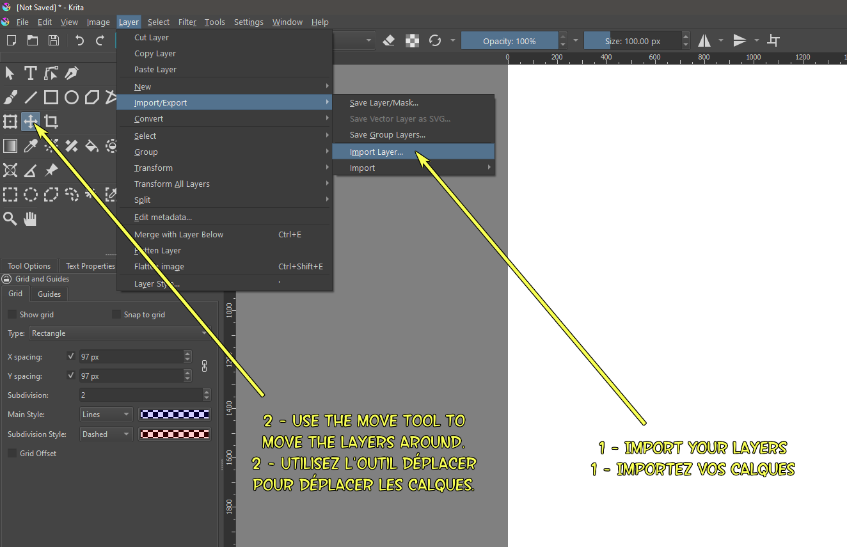Click Save Group Layers... menu entry
The height and width of the screenshot is (547, 847).
pos(387,135)
